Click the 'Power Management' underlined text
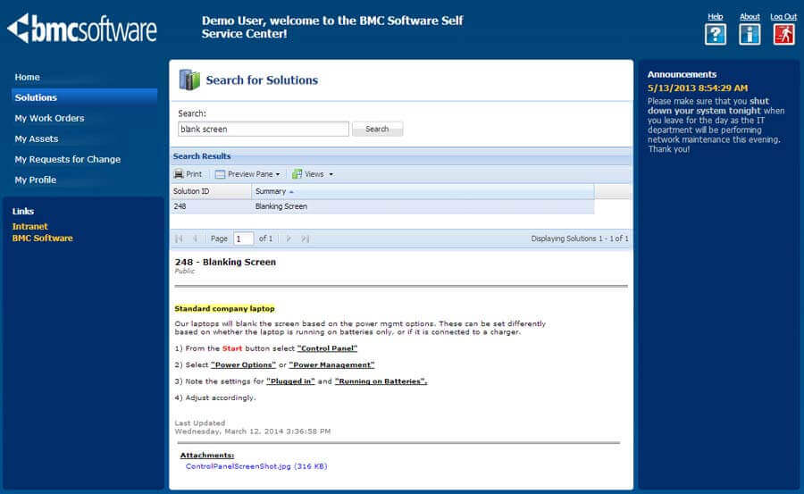The width and height of the screenshot is (804, 494). point(331,364)
